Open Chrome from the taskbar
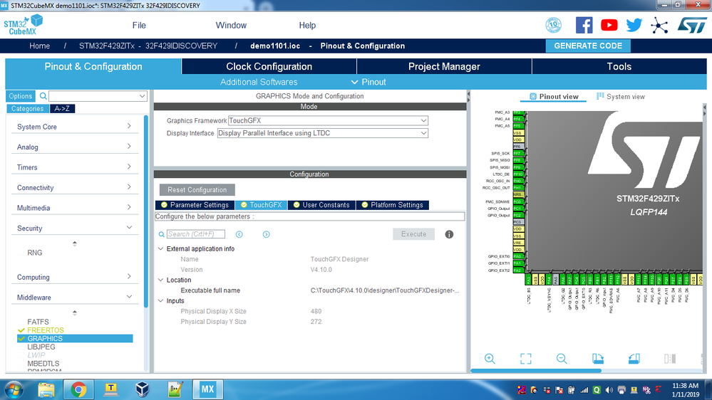 tap(78, 389)
